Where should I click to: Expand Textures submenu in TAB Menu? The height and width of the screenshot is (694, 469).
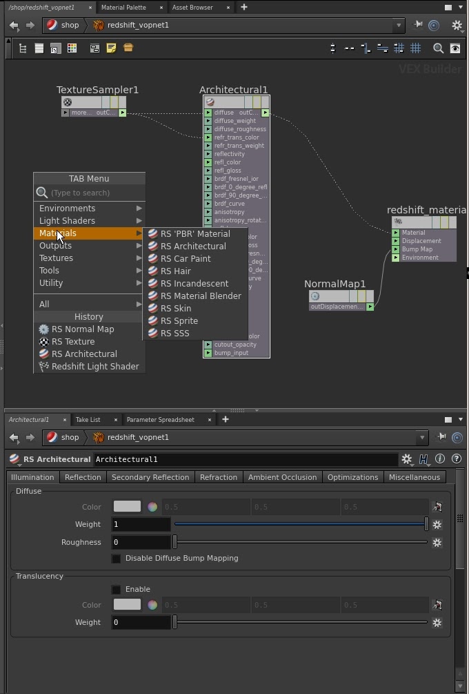tap(89, 258)
